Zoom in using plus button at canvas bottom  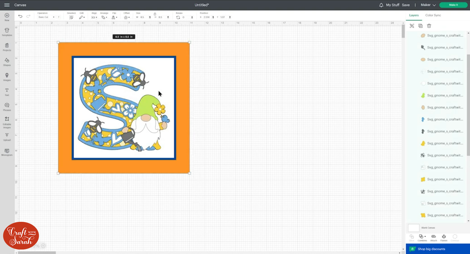coord(43,246)
